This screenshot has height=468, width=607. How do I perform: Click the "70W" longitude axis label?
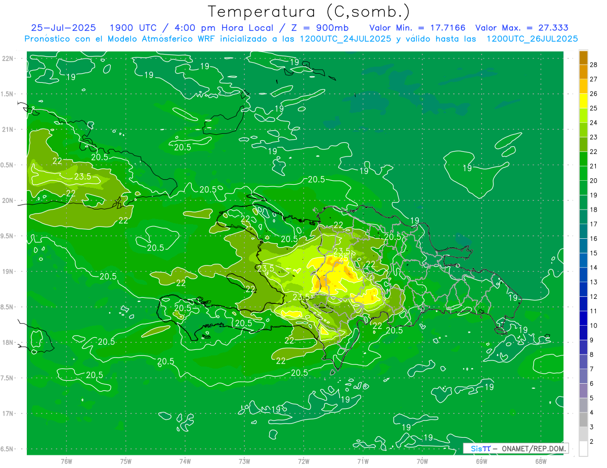422,461
